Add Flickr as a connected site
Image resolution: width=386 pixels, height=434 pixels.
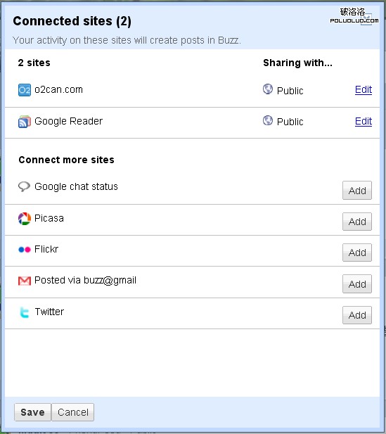click(x=357, y=253)
